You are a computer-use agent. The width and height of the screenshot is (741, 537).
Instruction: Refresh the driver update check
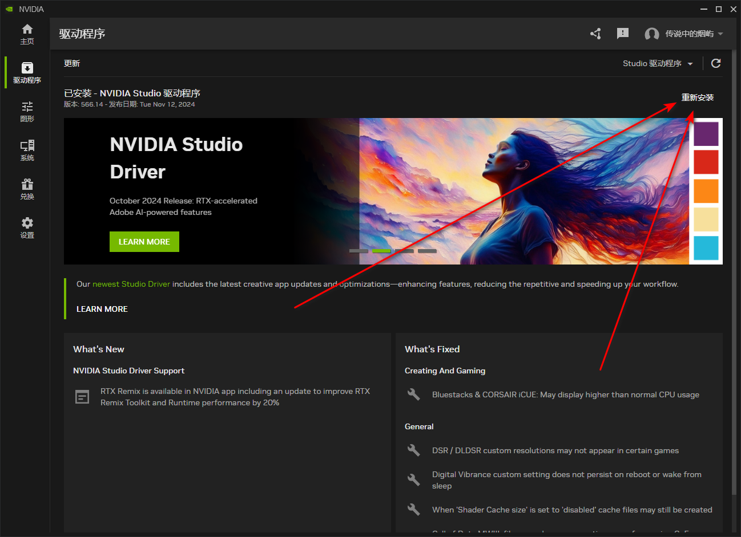[x=716, y=63]
